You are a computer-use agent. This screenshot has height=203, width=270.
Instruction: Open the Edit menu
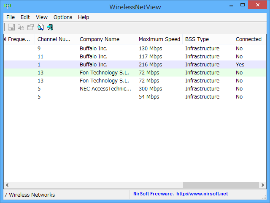[25, 17]
